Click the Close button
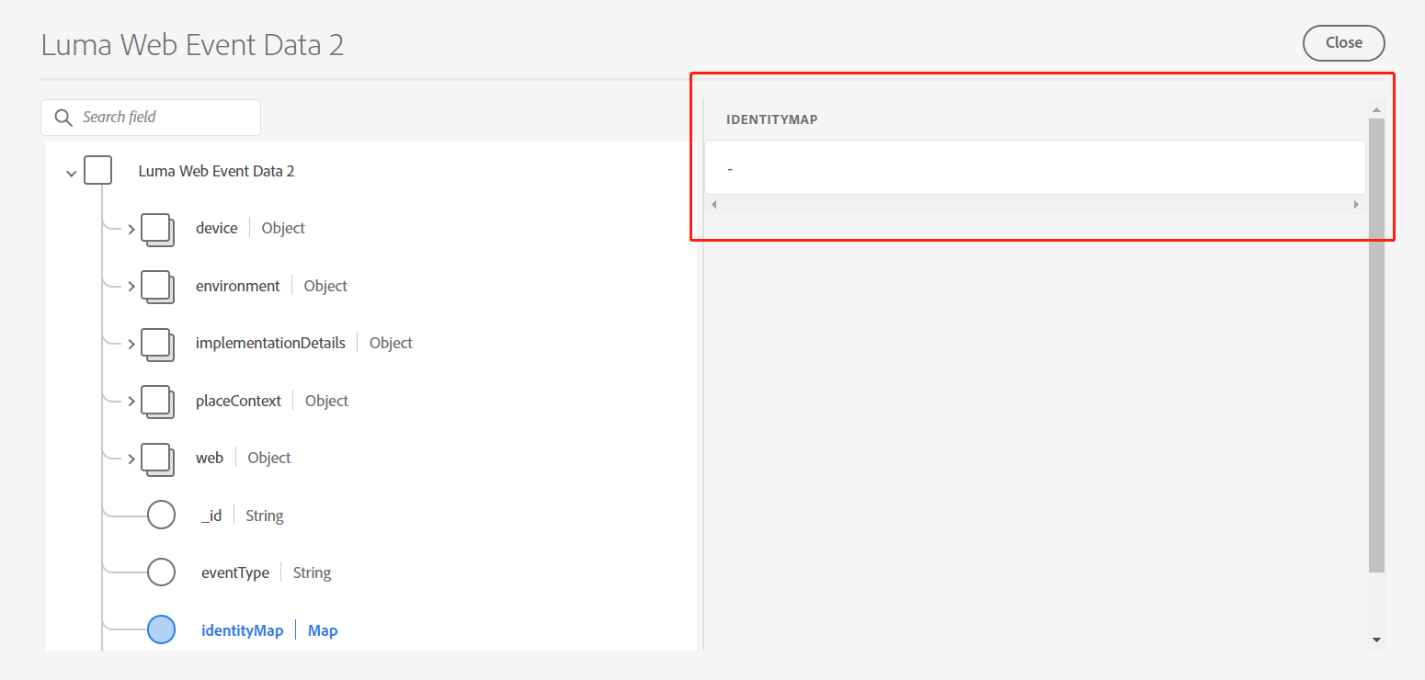Image resolution: width=1425 pixels, height=680 pixels. tap(1343, 42)
